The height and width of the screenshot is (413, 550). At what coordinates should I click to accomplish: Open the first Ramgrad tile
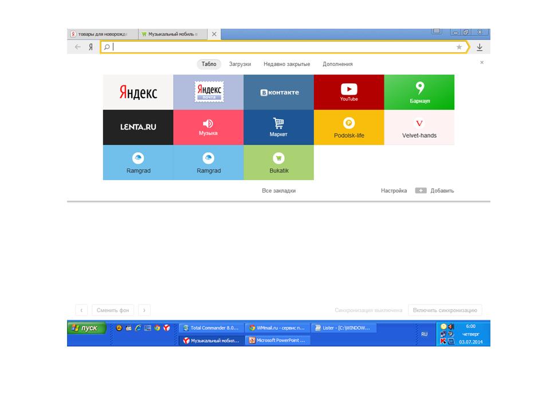138,162
